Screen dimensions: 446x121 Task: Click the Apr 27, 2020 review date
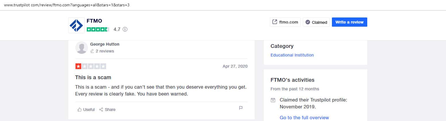tap(235, 66)
